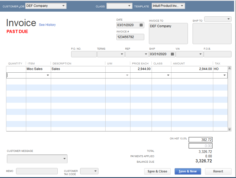Open the invoice date calendar picker
The width and height of the screenshot is (236, 178).
point(141,25)
